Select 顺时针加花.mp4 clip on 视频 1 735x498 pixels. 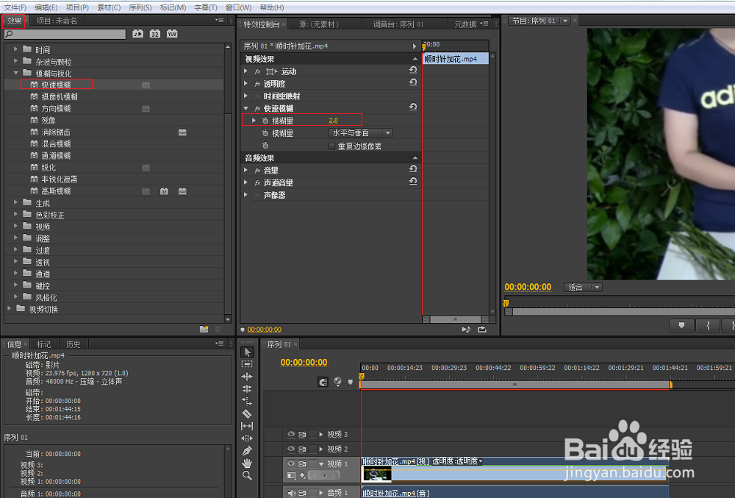(x=514, y=470)
